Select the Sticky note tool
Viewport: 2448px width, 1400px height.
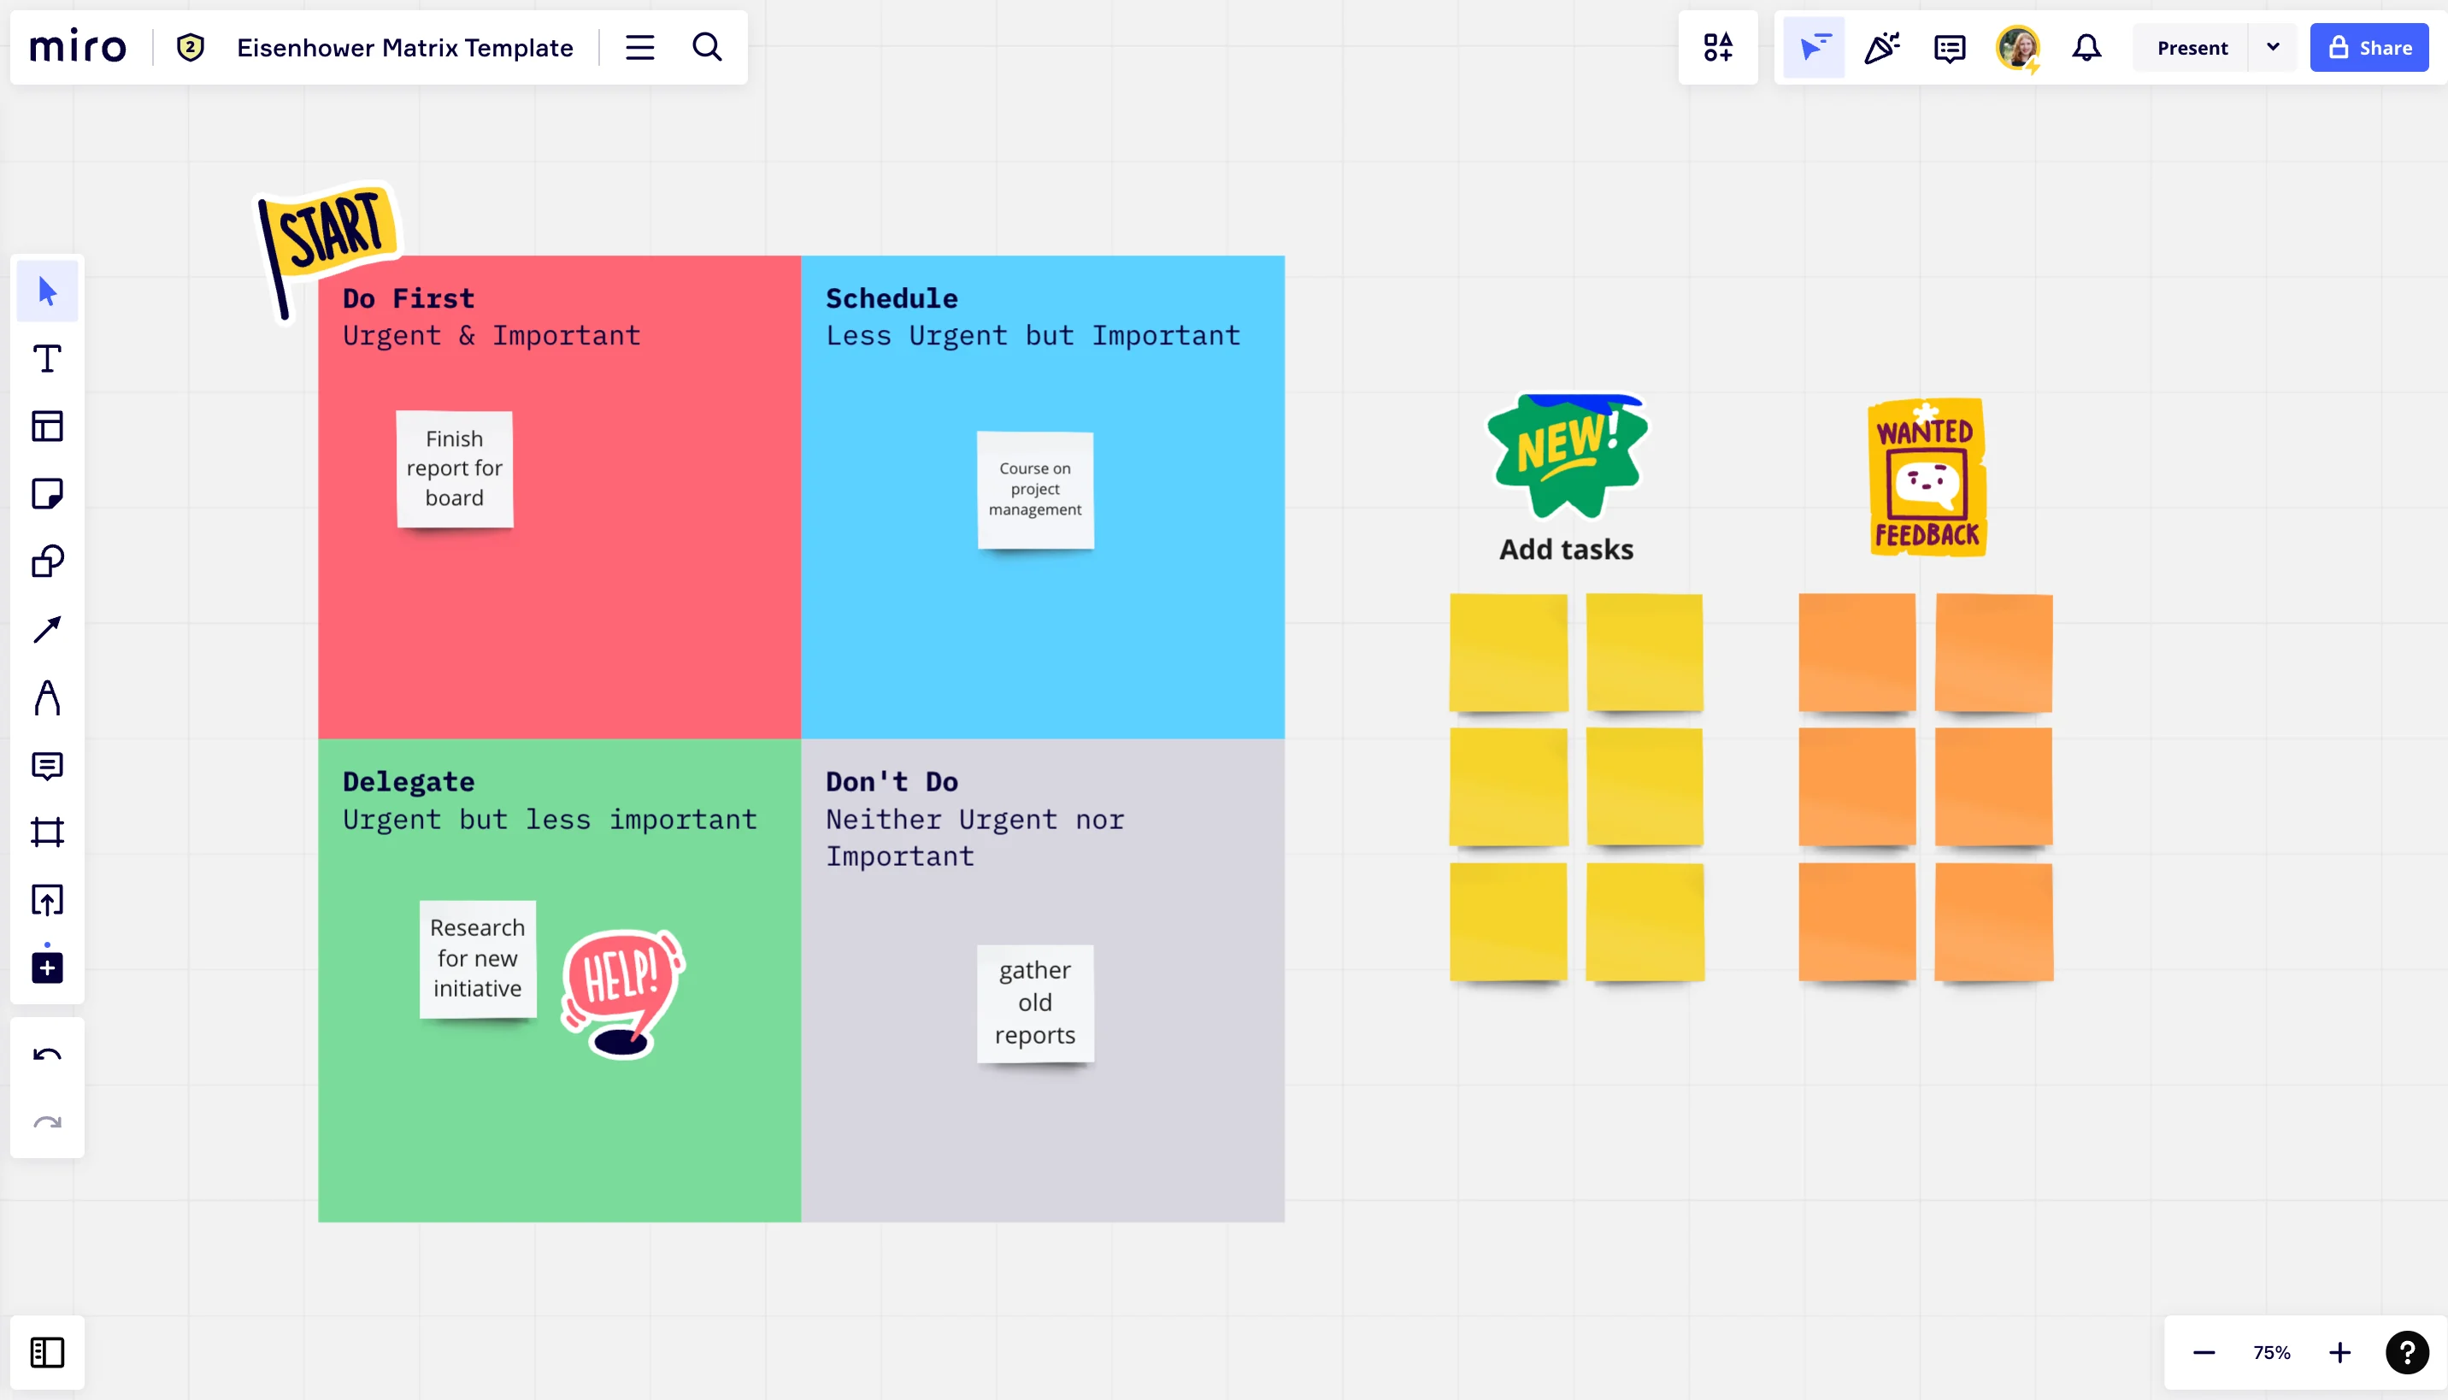pyautogui.click(x=47, y=494)
